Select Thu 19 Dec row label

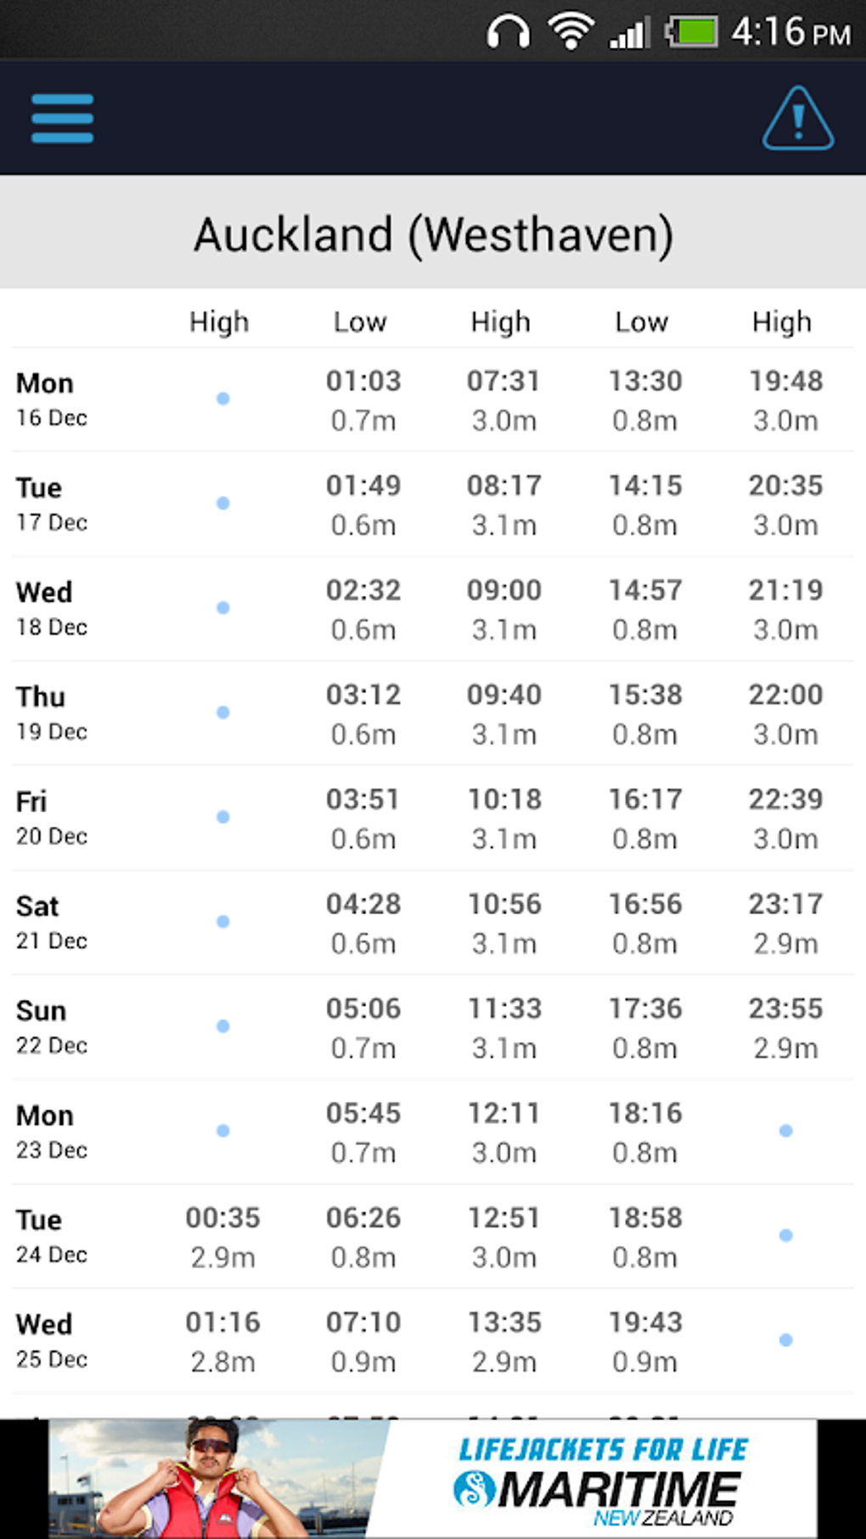coord(52,712)
